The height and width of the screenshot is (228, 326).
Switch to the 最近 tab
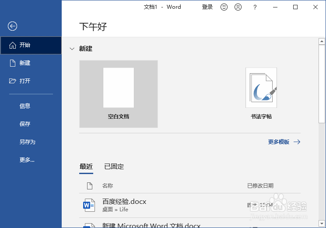click(86, 167)
